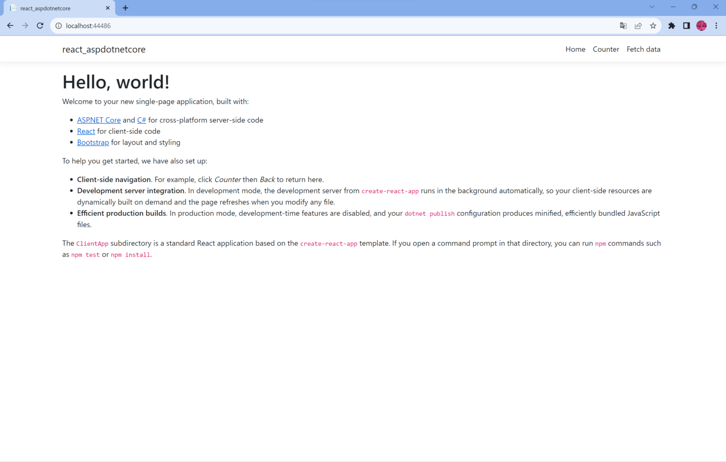The image size is (726, 462).
Task: Navigate to the Counter page
Action: click(606, 49)
